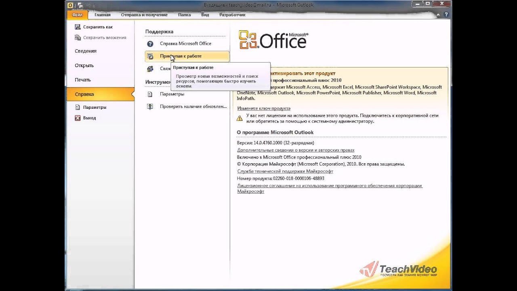Click the Outlook application icon in title bar
This screenshot has width=517, height=291.
tap(71, 5)
